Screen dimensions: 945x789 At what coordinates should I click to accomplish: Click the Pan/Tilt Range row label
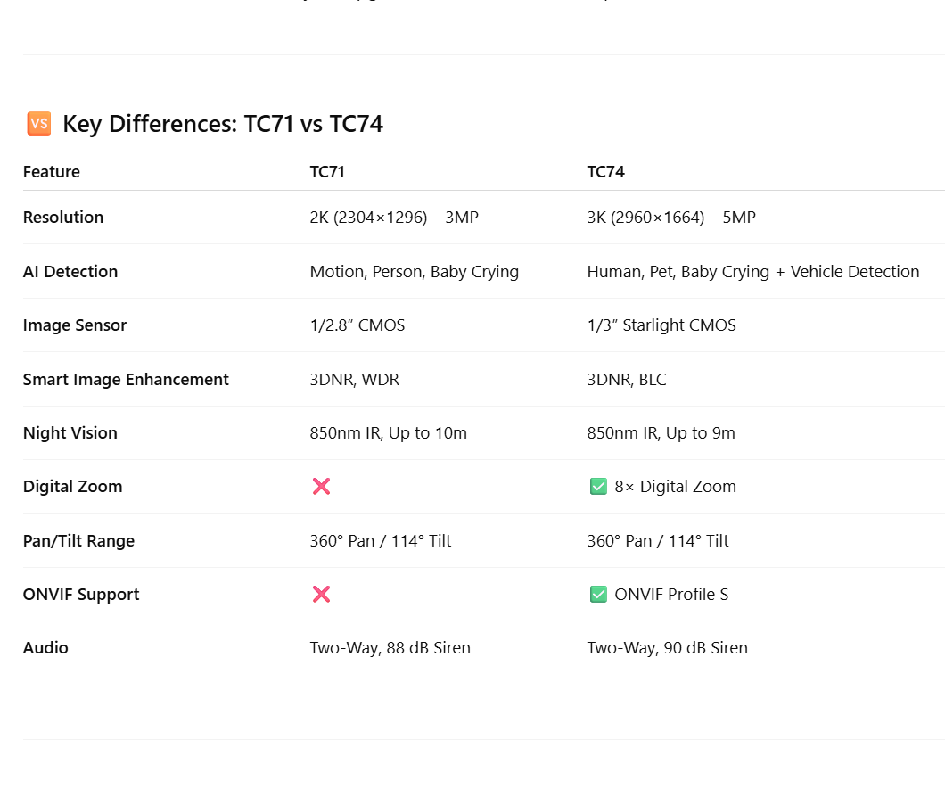click(79, 540)
